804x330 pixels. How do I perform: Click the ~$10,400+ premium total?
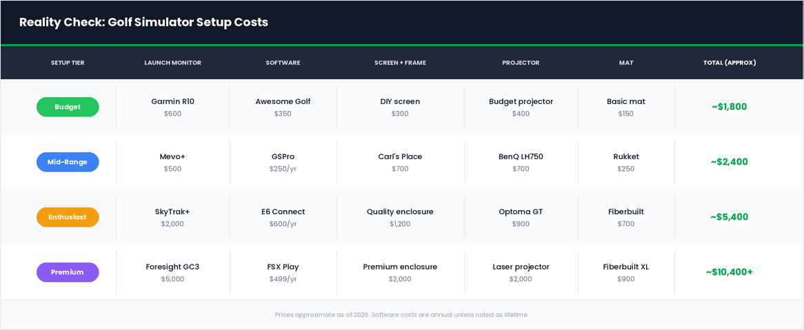(729, 272)
